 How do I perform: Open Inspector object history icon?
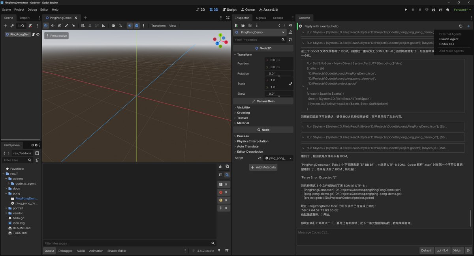290,26
